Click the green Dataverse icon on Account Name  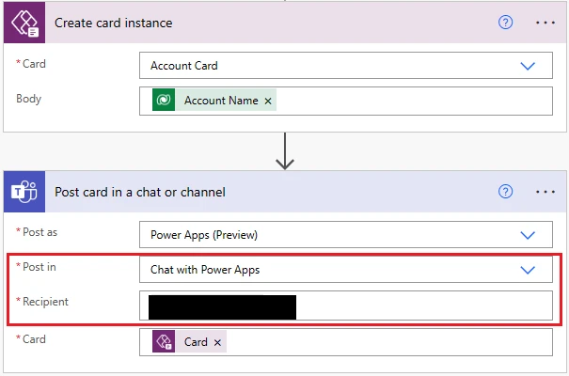pos(164,101)
